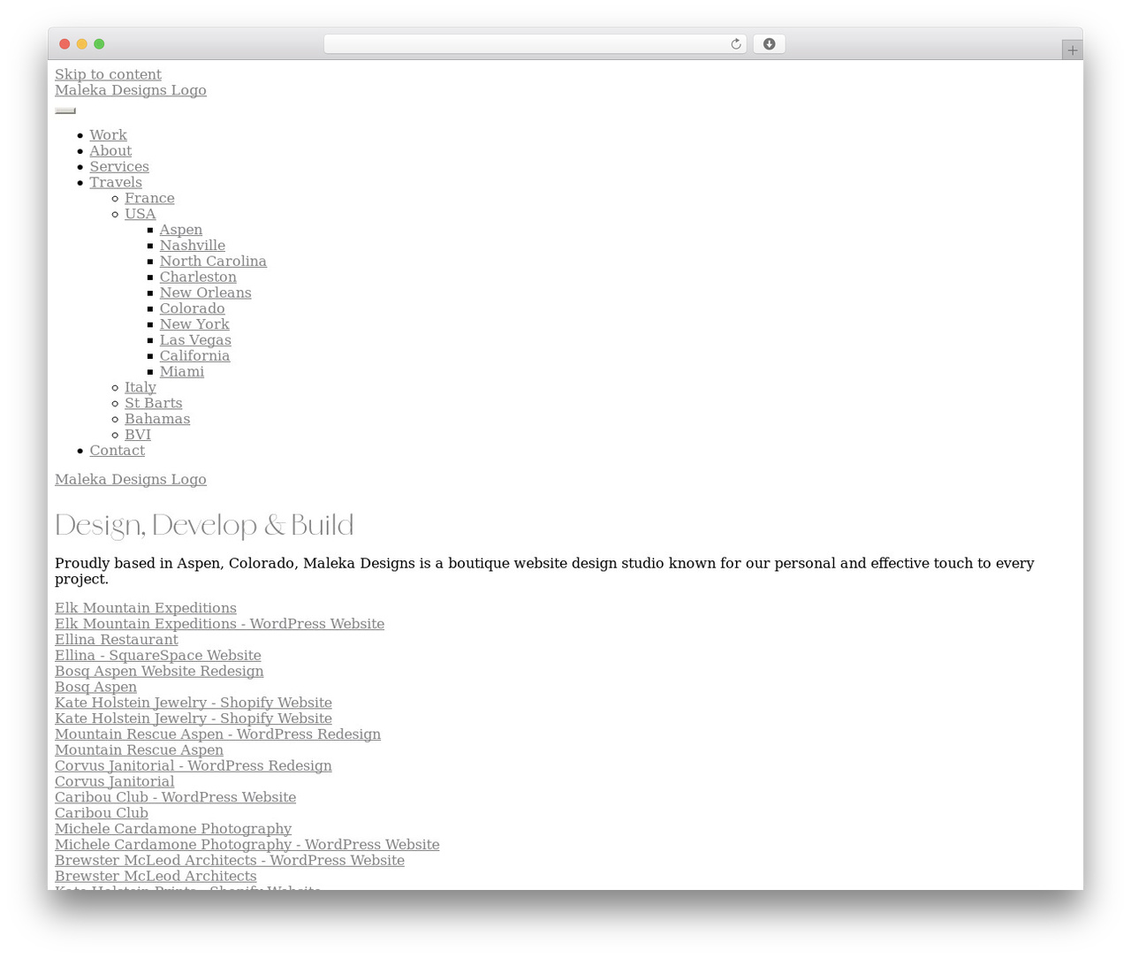
Task: Click Mountain Rescue Aspen - WordPress Redesign
Action: tap(217, 734)
